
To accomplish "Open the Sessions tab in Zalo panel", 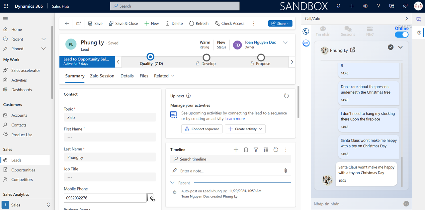I will (348, 31).
